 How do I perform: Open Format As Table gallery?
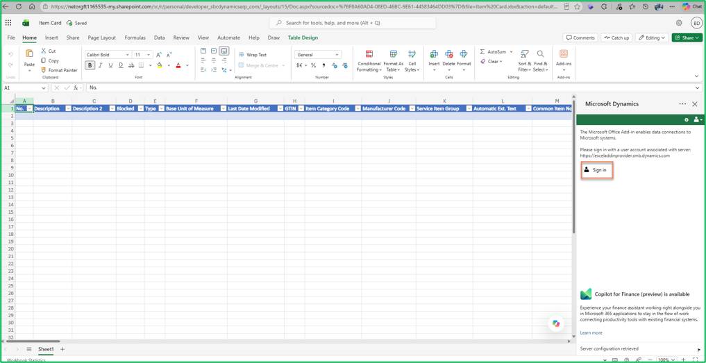click(x=393, y=61)
